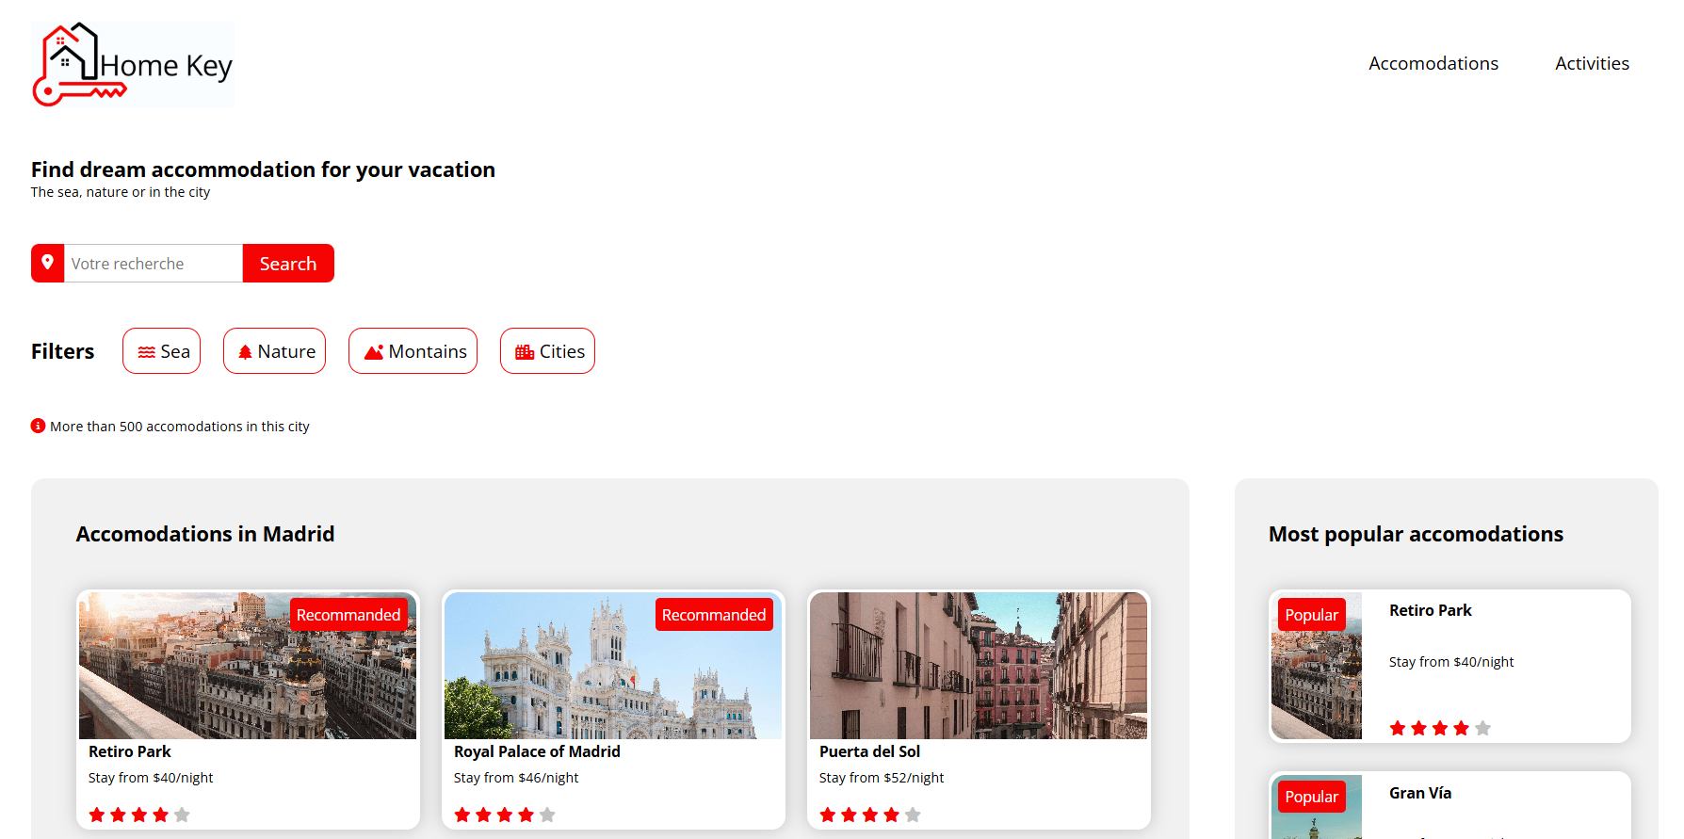The height and width of the screenshot is (839, 1684).
Task: Open the Puerta del Sol street photo
Action: 979,666
